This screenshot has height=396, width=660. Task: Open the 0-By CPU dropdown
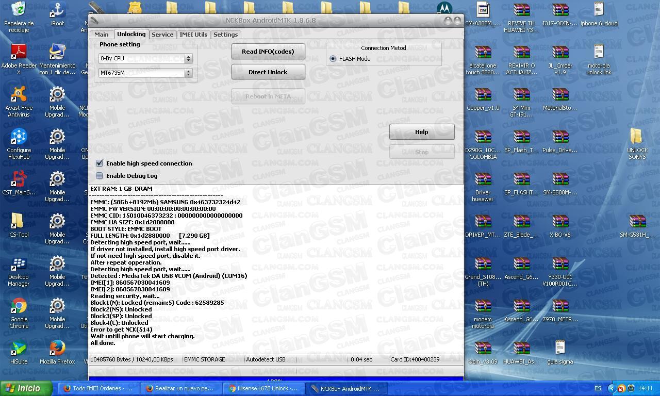[145, 58]
